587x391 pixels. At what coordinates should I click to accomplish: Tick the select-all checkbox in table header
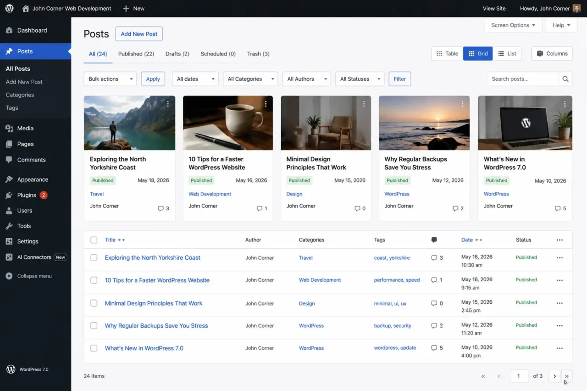tap(94, 240)
